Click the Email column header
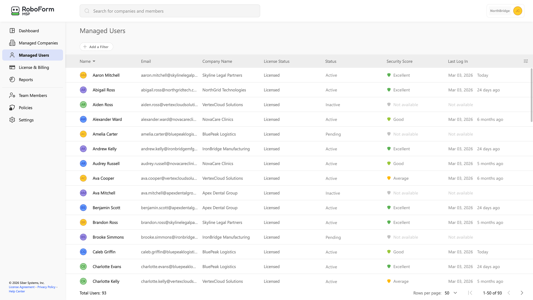The image size is (533, 300). click(x=146, y=61)
